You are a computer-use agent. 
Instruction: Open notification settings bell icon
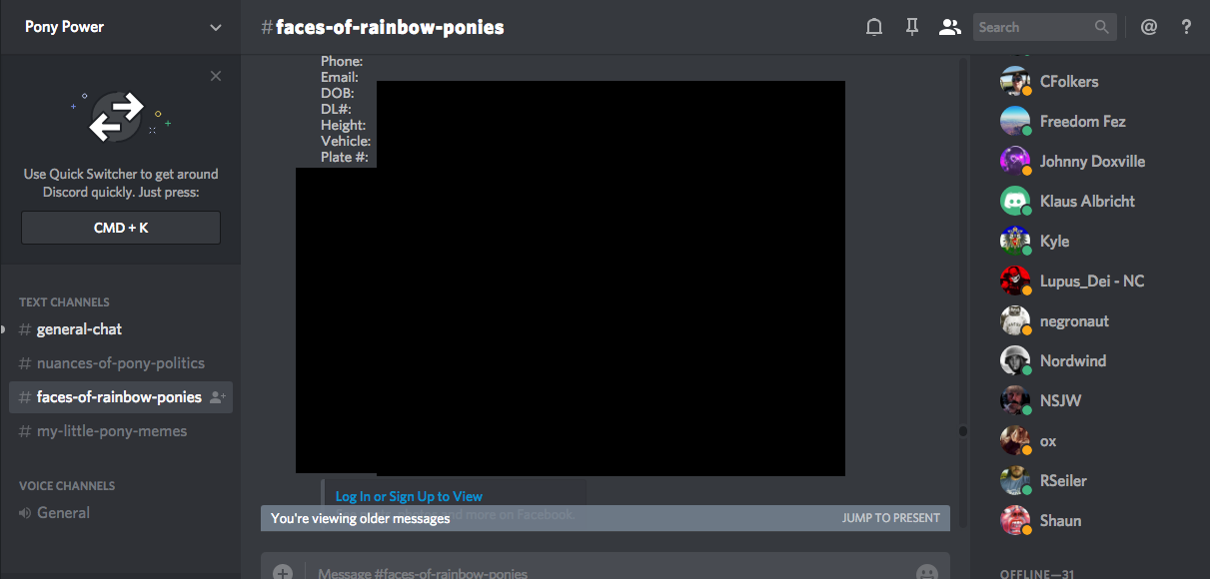pos(874,28)
